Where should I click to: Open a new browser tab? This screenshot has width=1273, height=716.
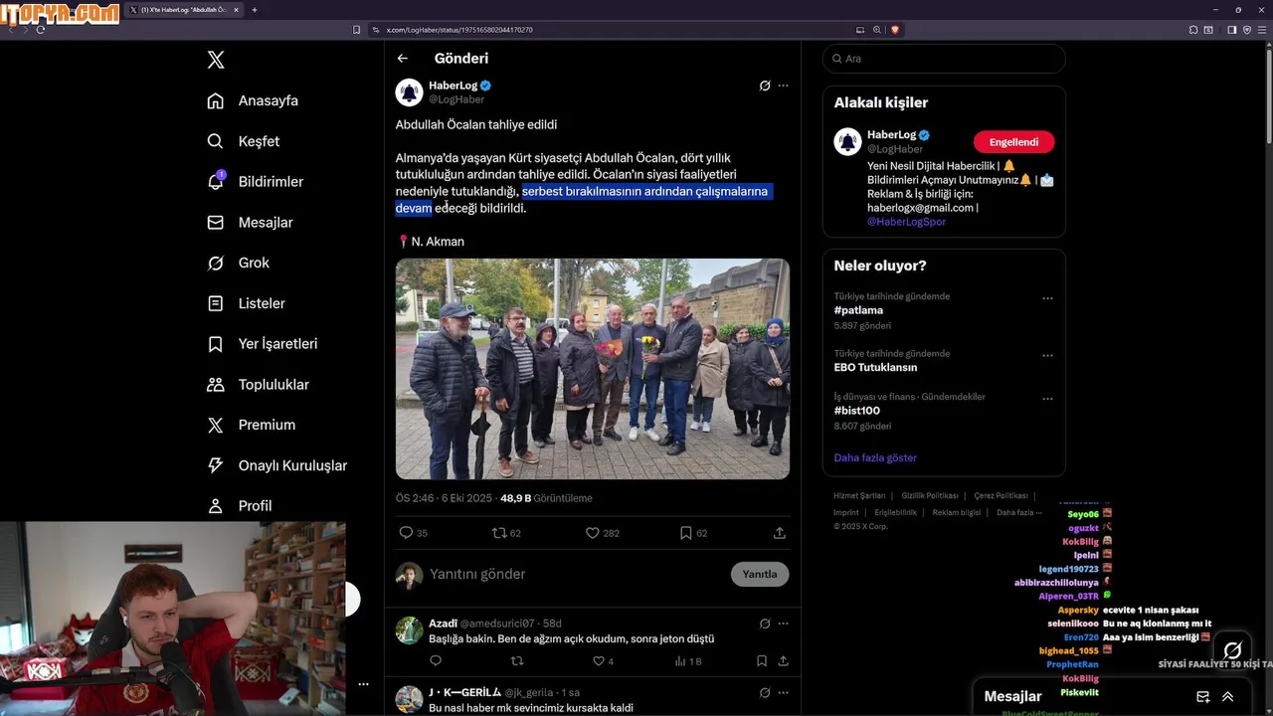[255, 10]
